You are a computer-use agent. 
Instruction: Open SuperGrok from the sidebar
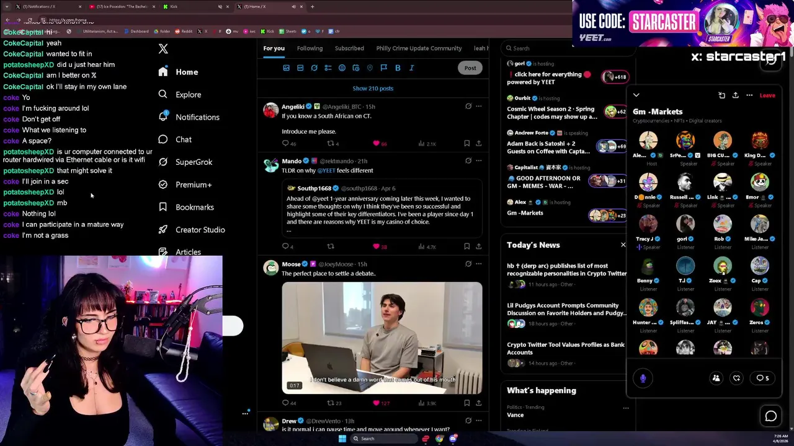point(185,162)
